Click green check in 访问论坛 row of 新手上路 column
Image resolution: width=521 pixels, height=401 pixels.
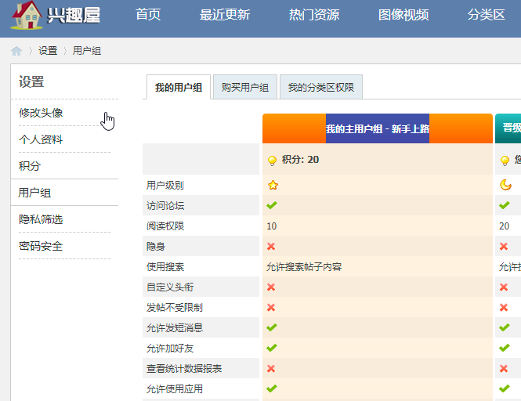[x=271, y=205]
